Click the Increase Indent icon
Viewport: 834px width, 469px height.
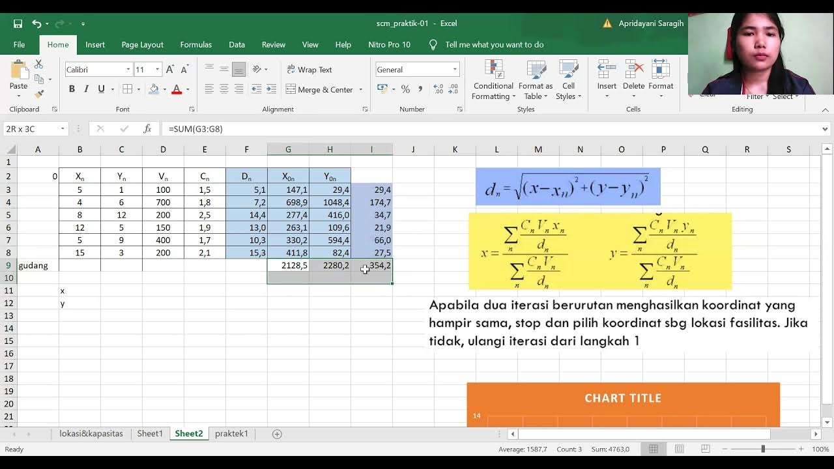272,89
